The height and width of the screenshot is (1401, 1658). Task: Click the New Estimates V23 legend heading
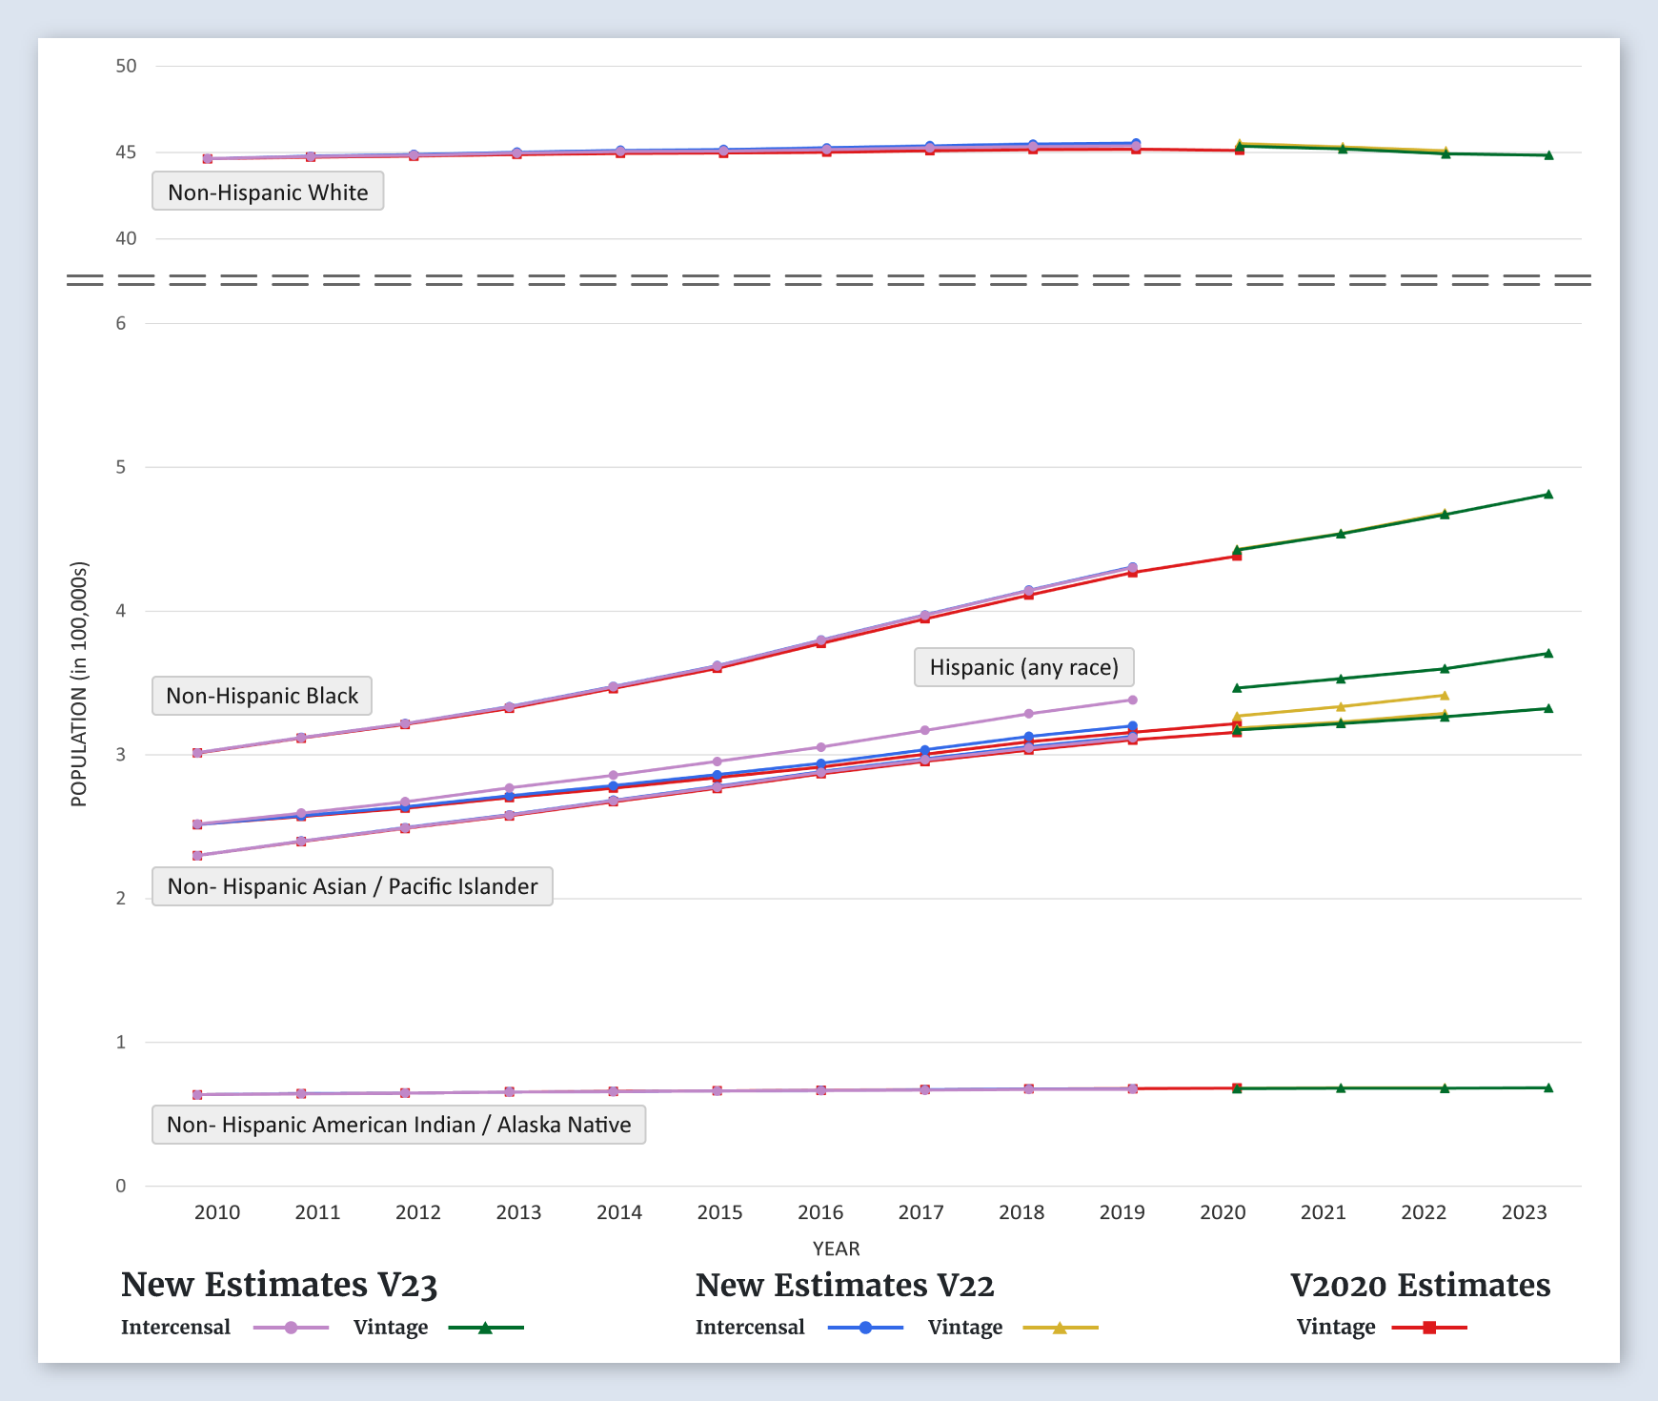point(279,1285)
